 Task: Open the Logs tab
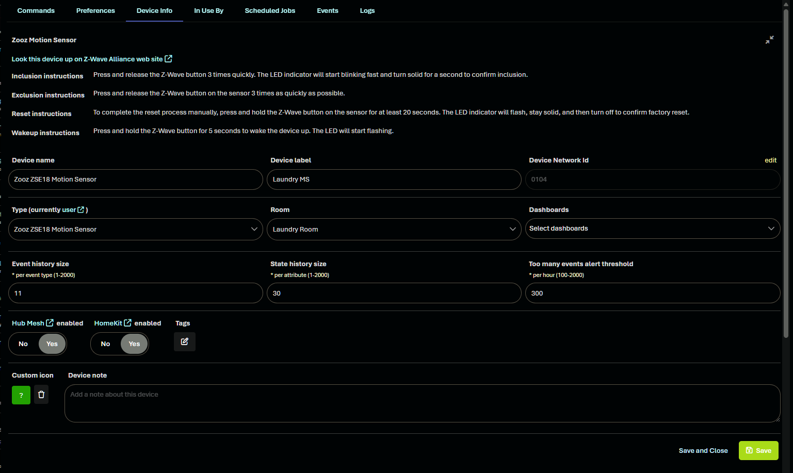[367, 11]
